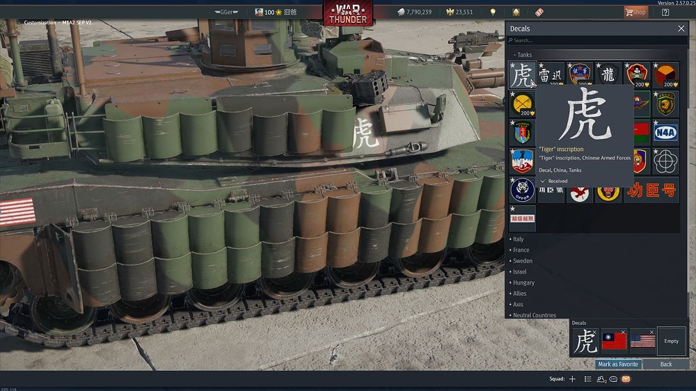Close the Decals panel

pyautogui.click(x=681, y=29)
